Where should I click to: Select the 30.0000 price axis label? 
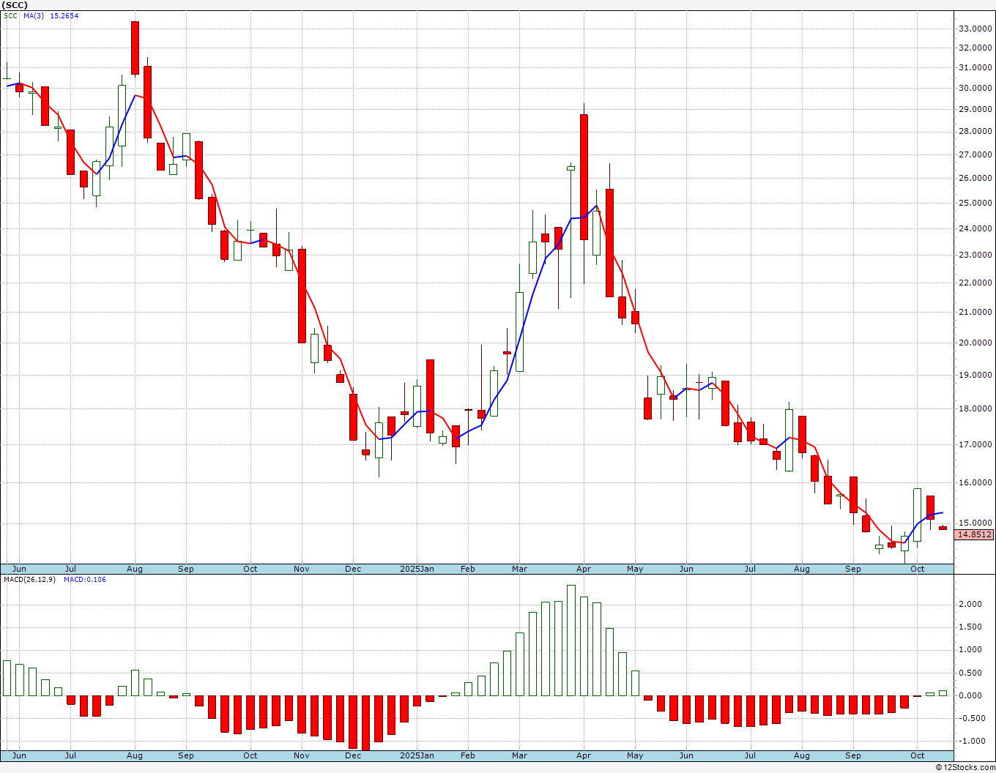[975, 88]
